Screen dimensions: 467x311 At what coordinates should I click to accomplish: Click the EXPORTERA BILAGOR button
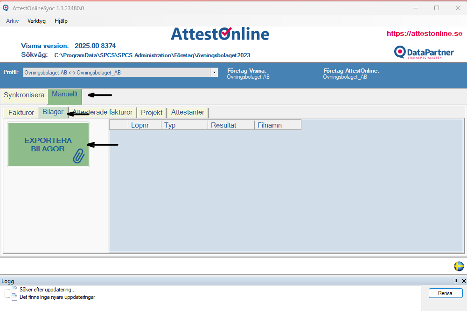click(x=49, y=144)
